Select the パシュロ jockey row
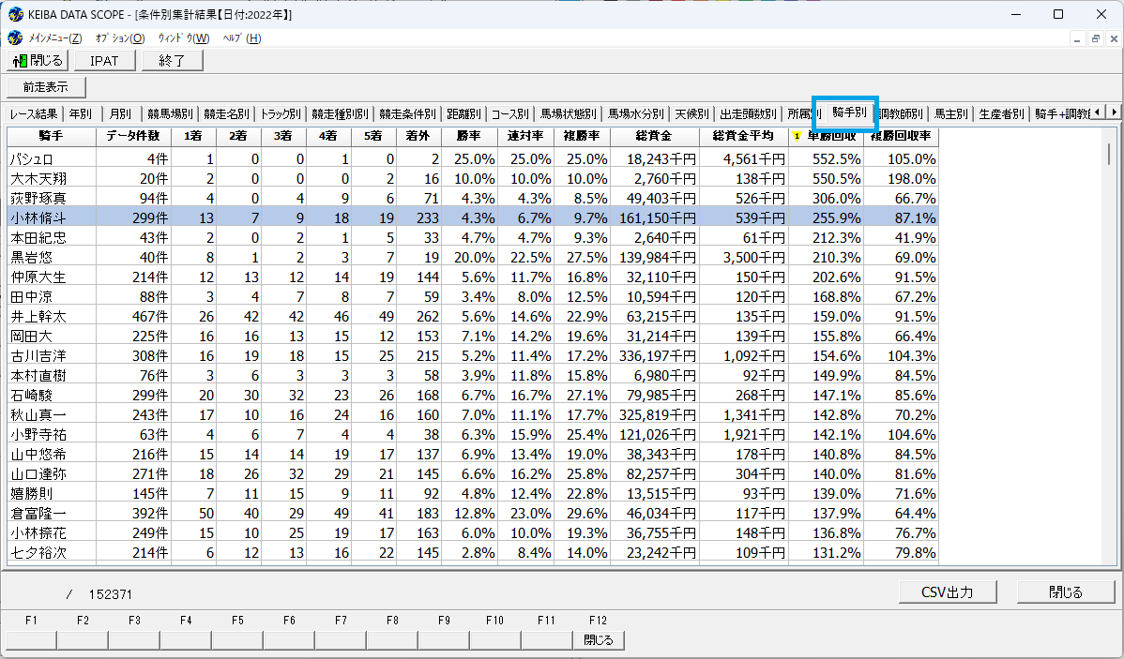This screenshot has width=1124, height=659. pyautogui.click(x=473, y=159)
